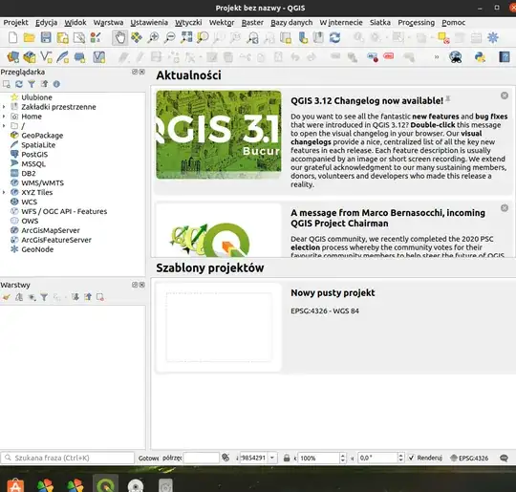Open the Projekt menu
The image size is (516, 492).
(x=16, y=23)
